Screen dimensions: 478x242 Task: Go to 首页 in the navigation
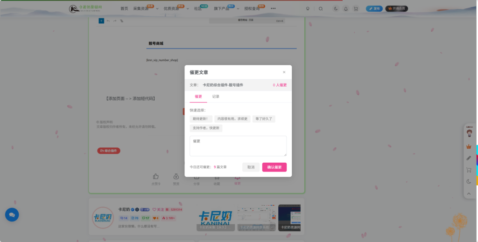(124, 8)
